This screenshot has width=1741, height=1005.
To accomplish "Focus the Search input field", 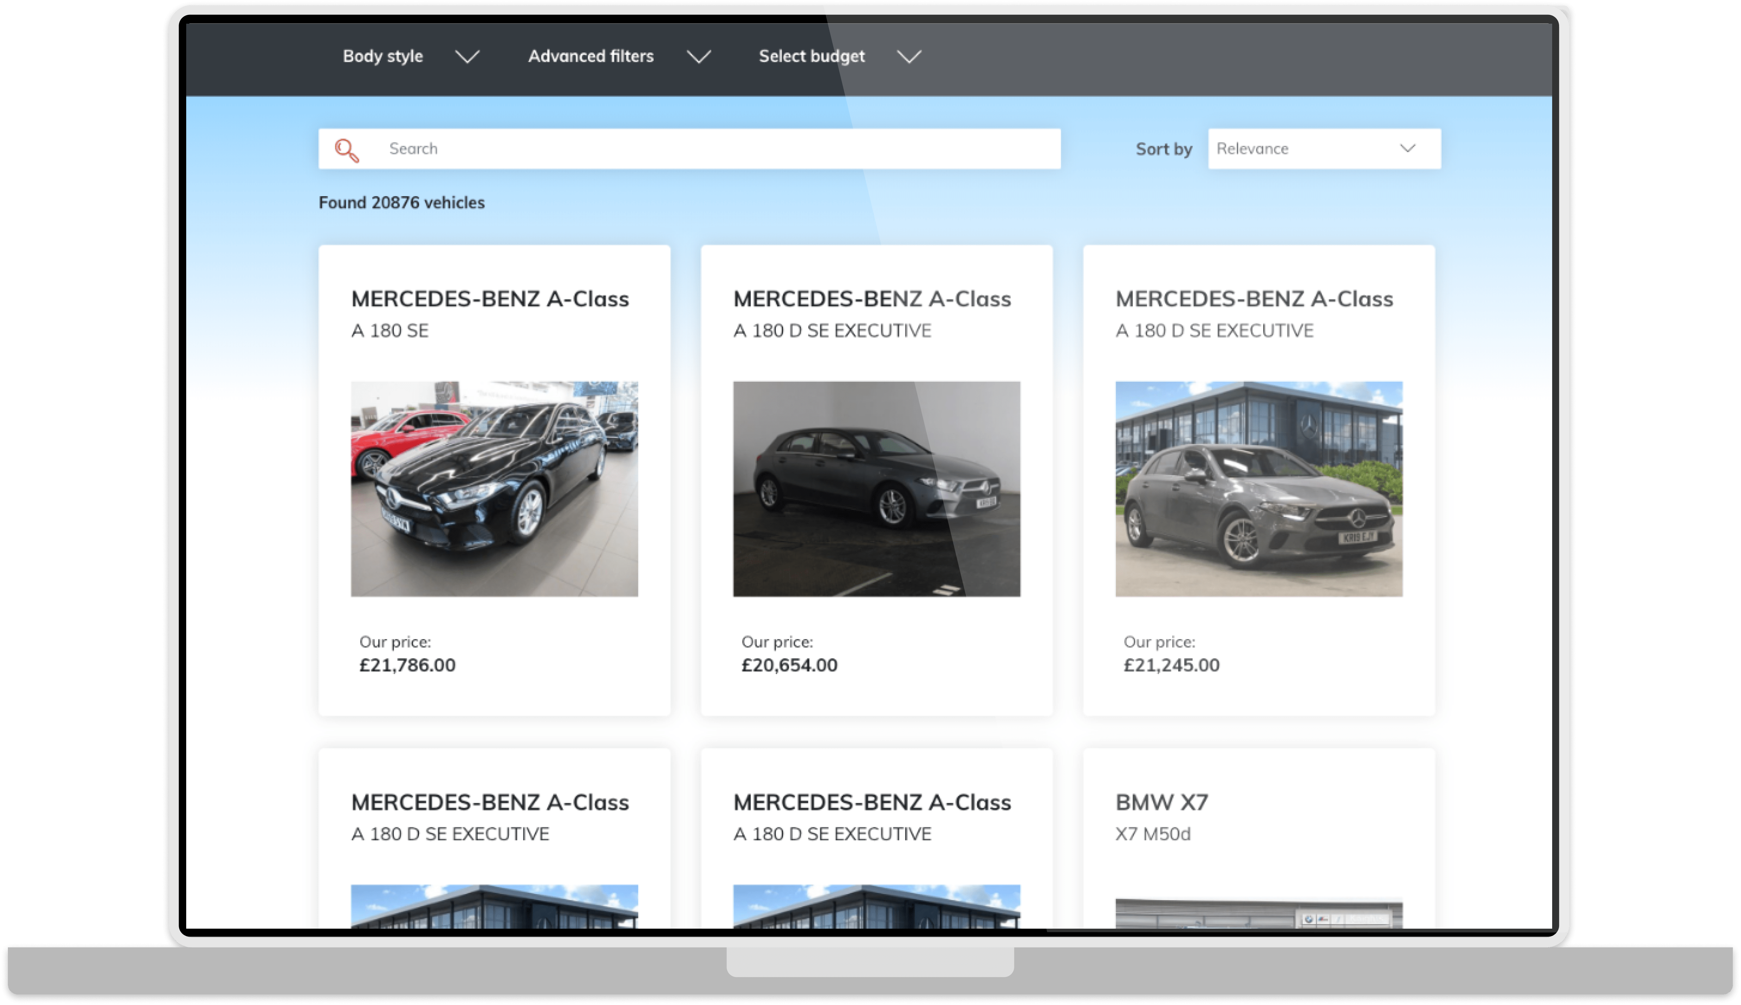I will click(689, 148).
